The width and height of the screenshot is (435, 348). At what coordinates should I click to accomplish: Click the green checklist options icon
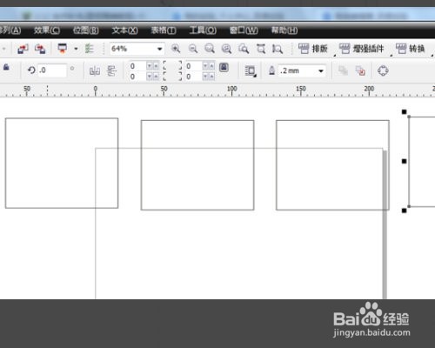89,49
